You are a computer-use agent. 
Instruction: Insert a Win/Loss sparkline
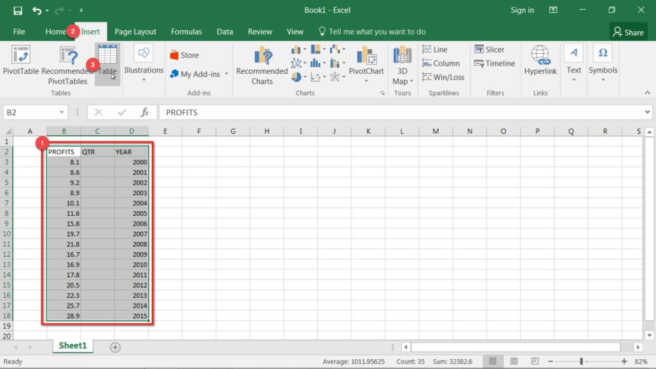pyautogui.click(x=442, y=77)
